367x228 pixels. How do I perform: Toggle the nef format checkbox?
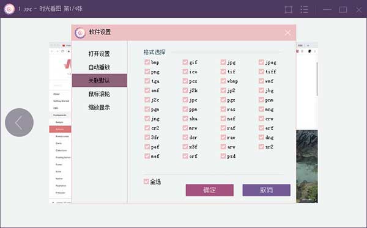(223, 119)
